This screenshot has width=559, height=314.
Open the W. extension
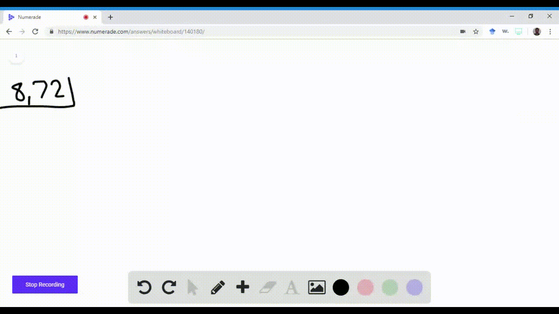point(505,31)
